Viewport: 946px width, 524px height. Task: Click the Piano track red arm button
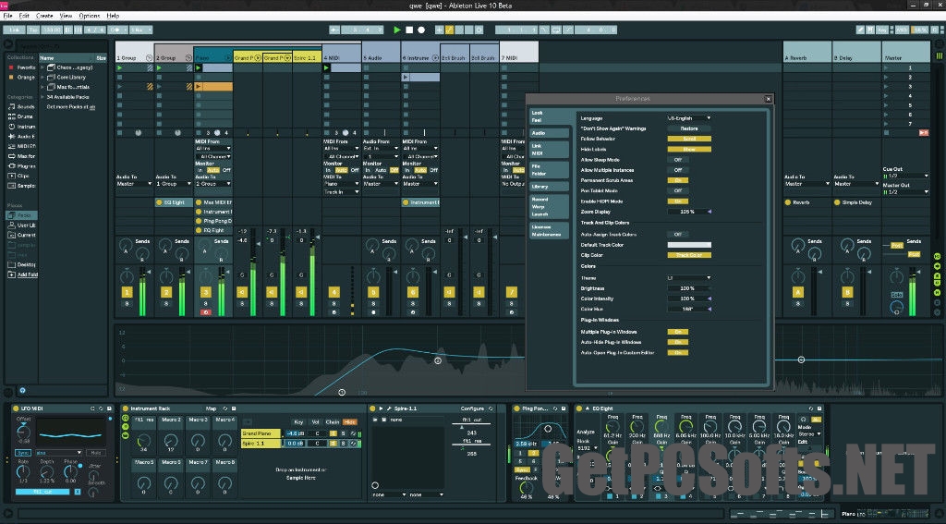pos(205,312)
